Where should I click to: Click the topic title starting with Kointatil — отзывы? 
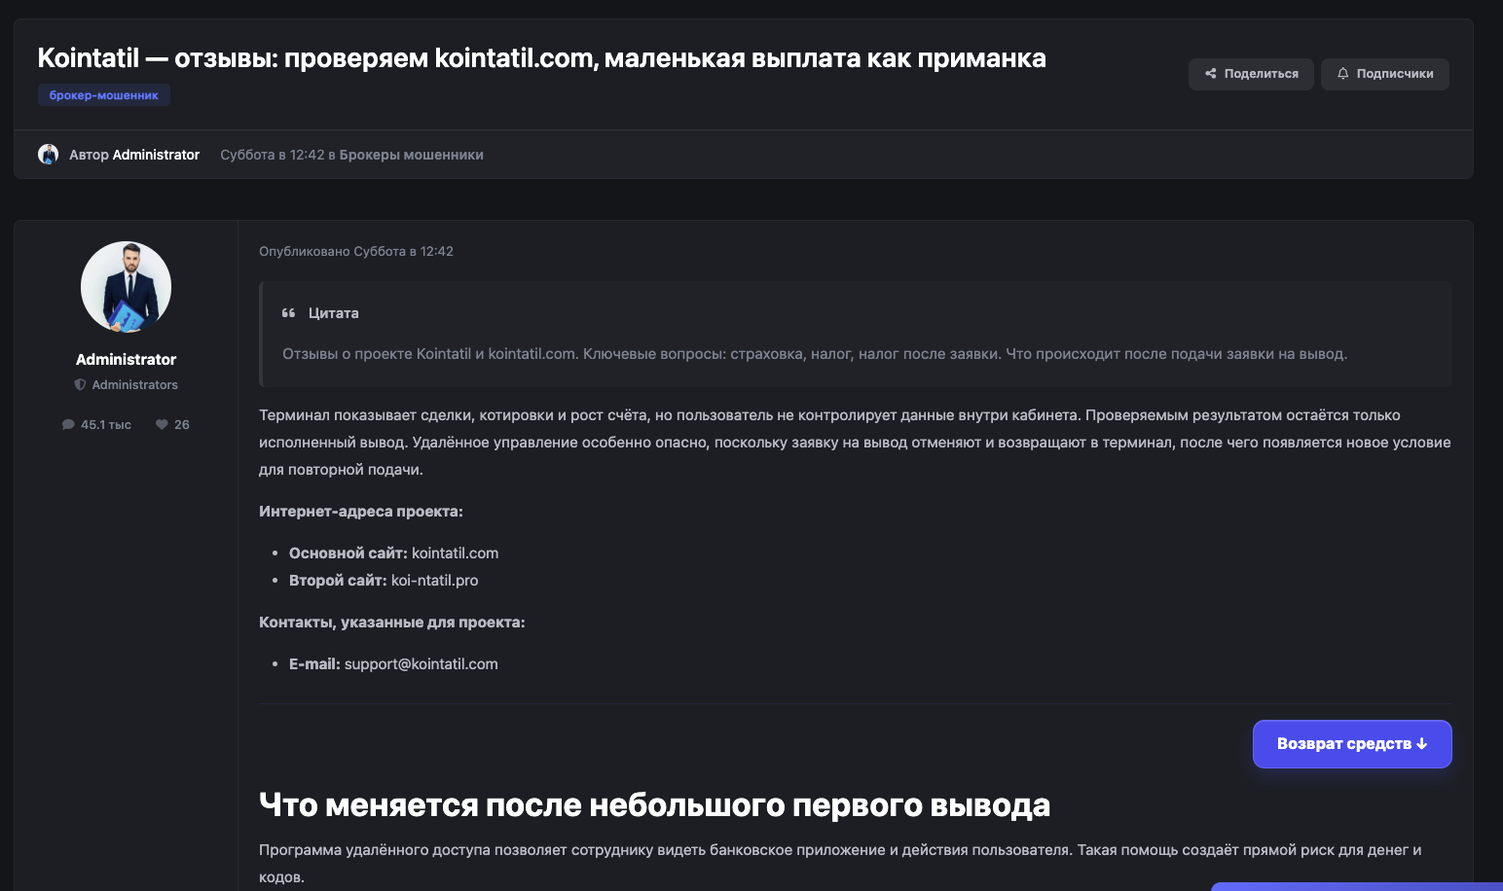(541, 58)
